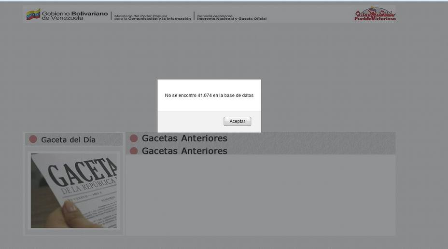Screen dimensions: 448x249
Task: Click 'base de datos' words in dialog message
Action: [x=238, y=96]
